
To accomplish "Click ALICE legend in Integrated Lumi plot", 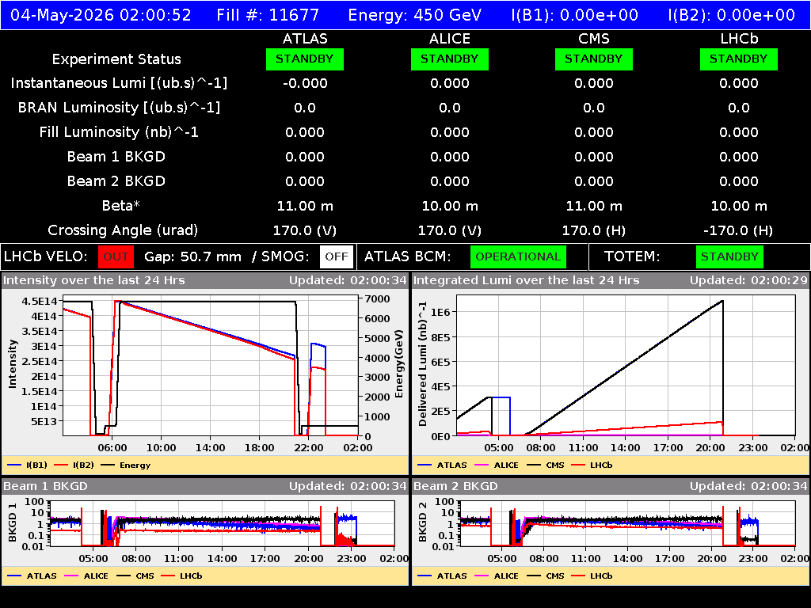I will 497,465.
